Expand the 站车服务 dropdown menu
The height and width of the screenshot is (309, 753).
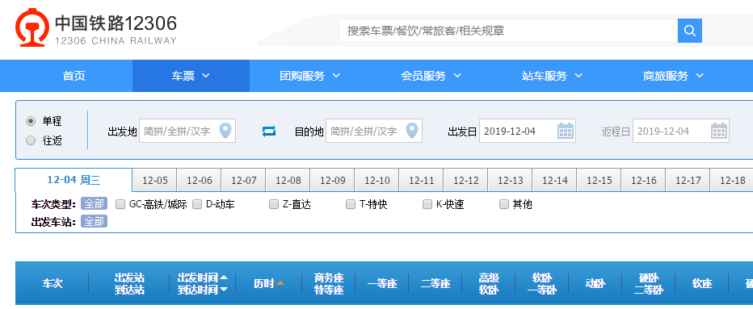(552, 76)
